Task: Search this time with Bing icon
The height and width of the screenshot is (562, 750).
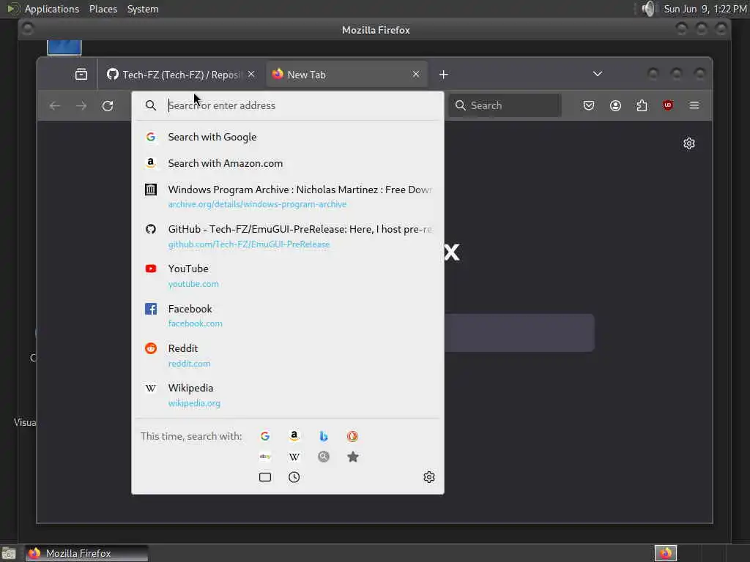Action: [323, 436]
